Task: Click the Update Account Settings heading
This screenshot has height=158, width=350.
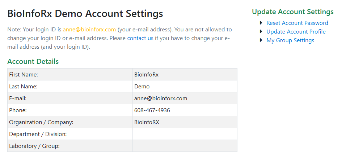Action: 292,12
